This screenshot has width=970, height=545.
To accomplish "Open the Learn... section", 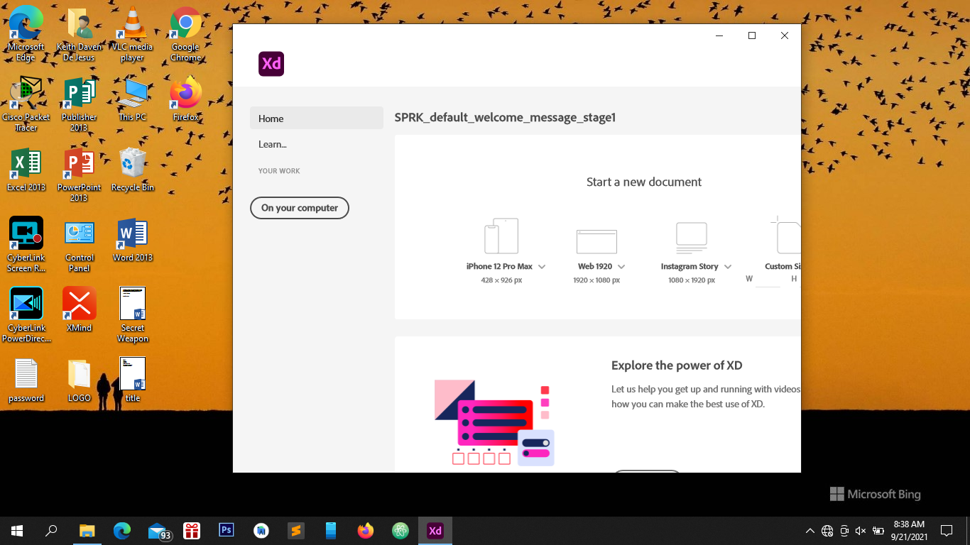I will point(273,144).
